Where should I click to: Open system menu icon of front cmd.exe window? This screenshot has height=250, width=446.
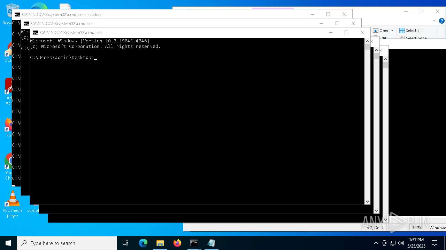coord(36,33)
